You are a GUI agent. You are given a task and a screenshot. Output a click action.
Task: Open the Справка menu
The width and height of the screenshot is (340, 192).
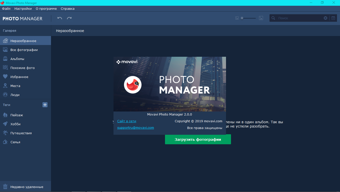click(67, 8)
